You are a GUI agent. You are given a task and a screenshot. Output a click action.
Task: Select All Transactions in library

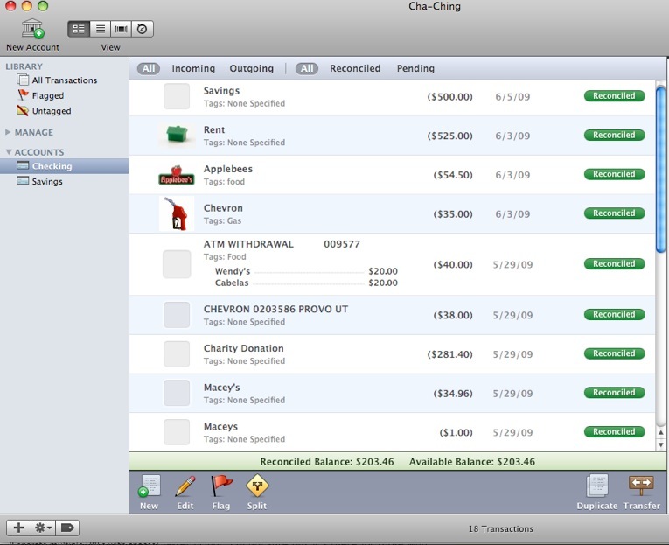click(64, 80)
